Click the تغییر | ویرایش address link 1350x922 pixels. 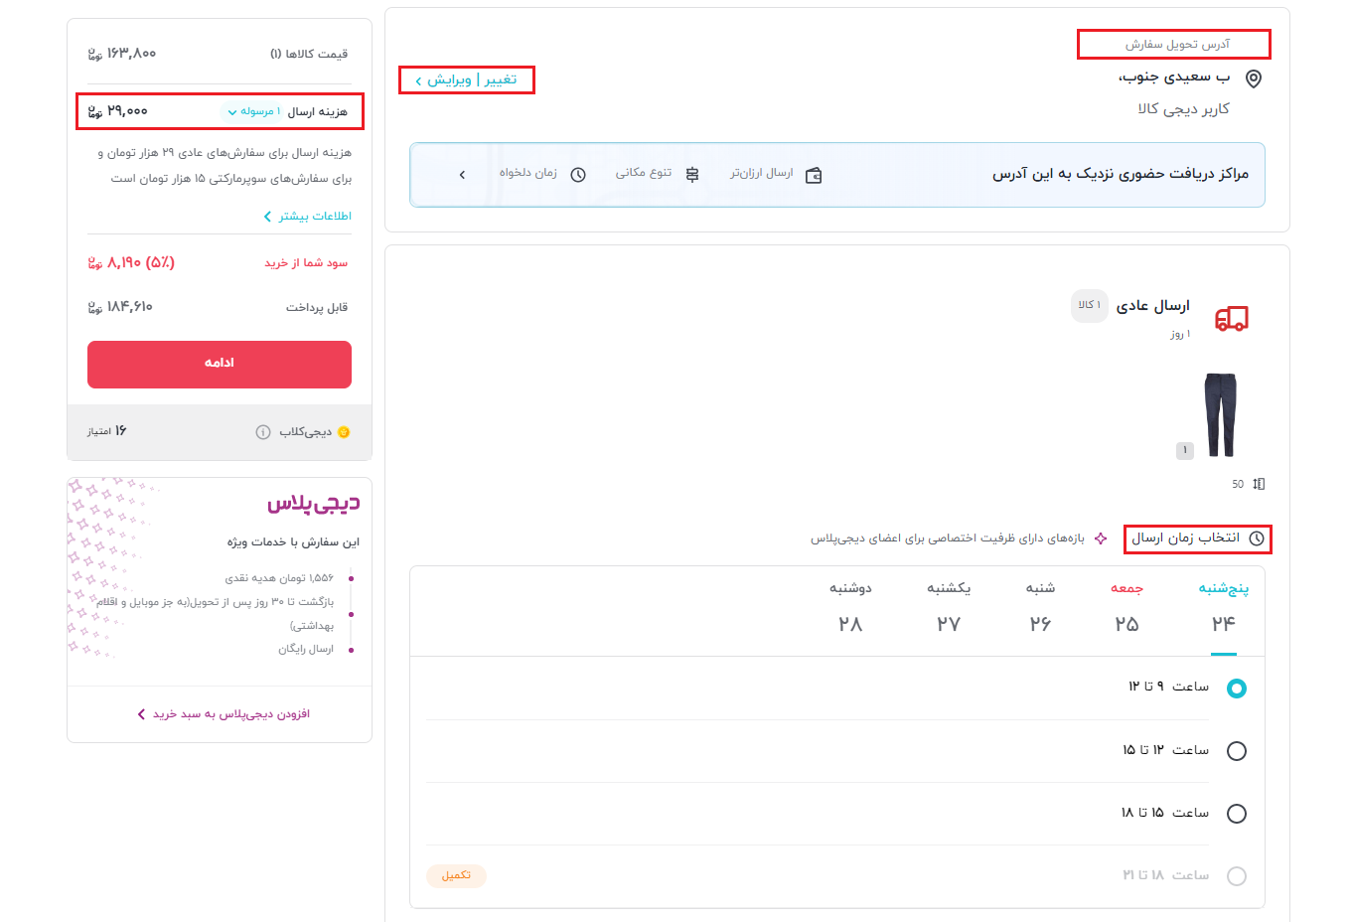click(x=467, y=79)
